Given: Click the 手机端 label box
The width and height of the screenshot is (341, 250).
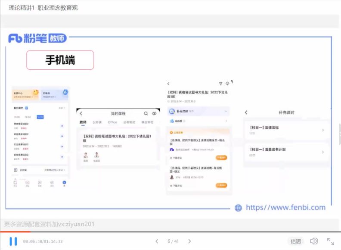Looking at the screenshot, I should [x=60, y=60].
